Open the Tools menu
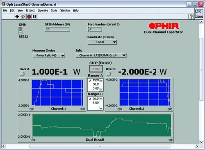205x150 pixels. click(54, 11)
